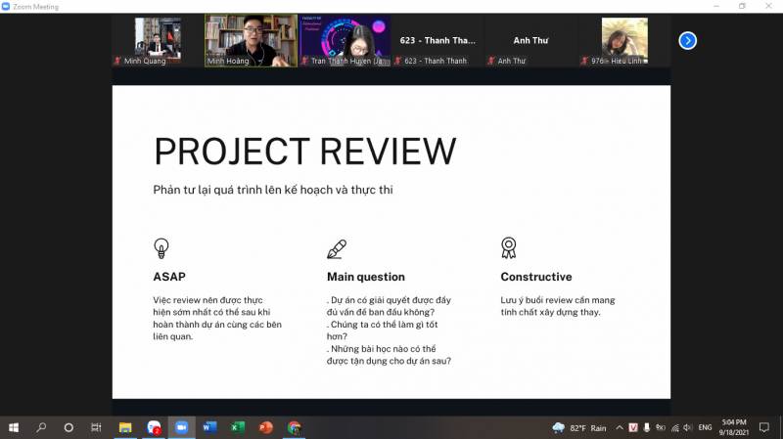This screenshot has height=439, width=783.
Task: Click the Windows Start button
Action: 14,427
